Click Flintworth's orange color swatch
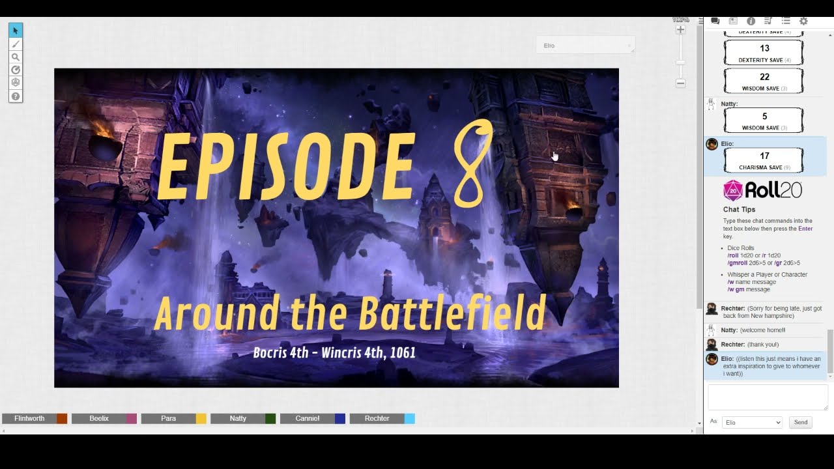This screenshot has width=834, height=469. (x=62, y=418)
